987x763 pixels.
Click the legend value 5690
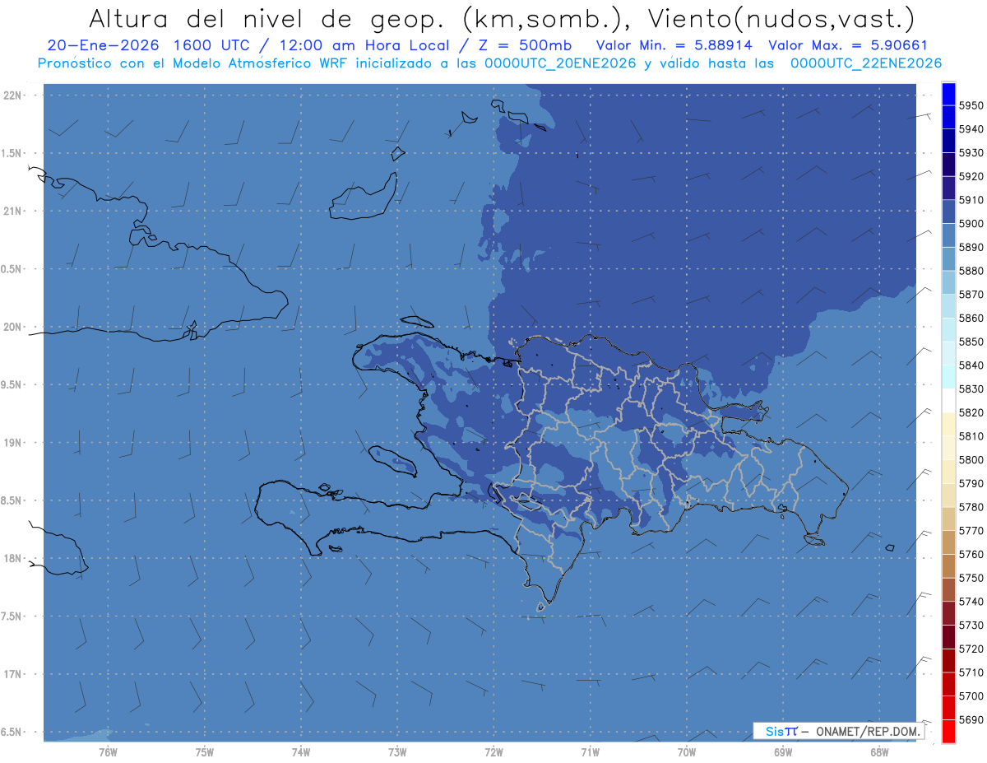point(971,719)
